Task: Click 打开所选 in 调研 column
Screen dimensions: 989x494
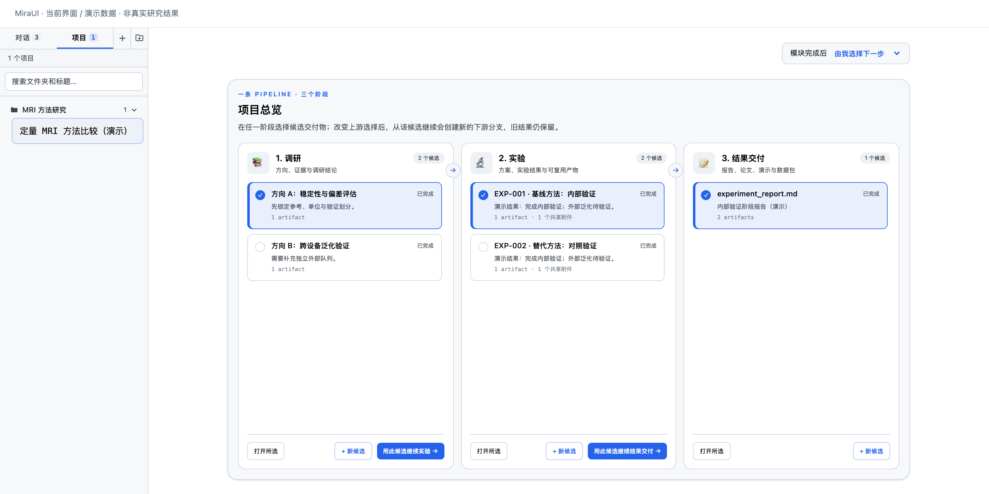Action: point(266,451)
